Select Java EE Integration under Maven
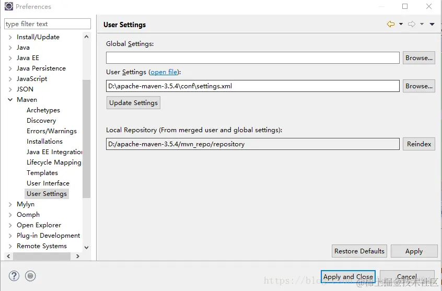Screen dimensions: 442x291 (54, 152)
